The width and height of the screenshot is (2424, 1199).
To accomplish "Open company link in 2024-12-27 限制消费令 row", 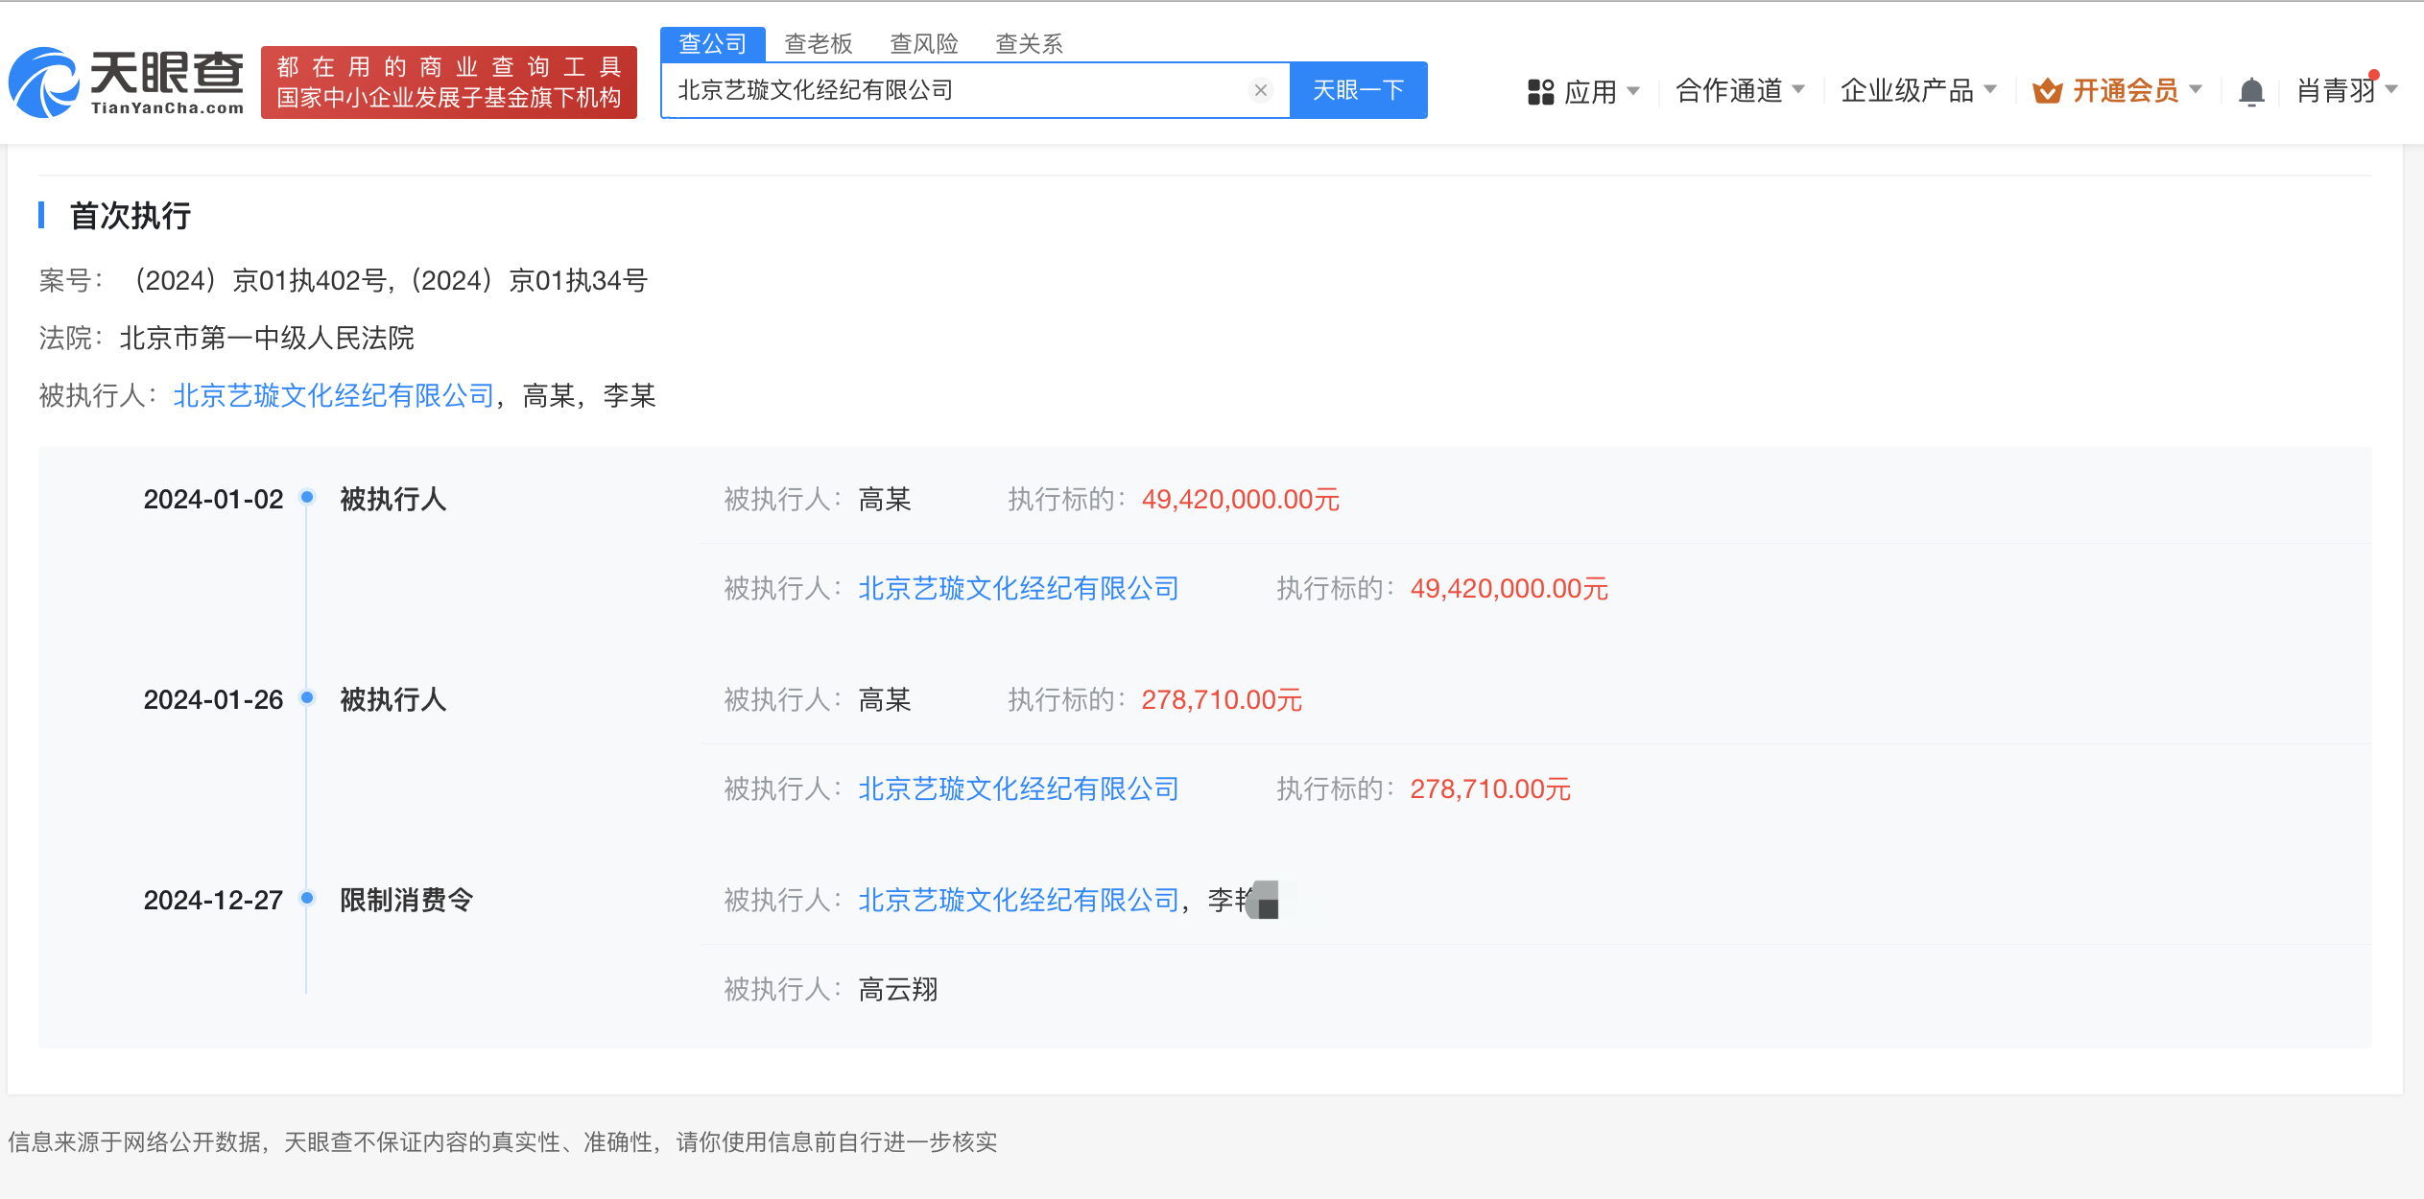I will [1017, 900].
